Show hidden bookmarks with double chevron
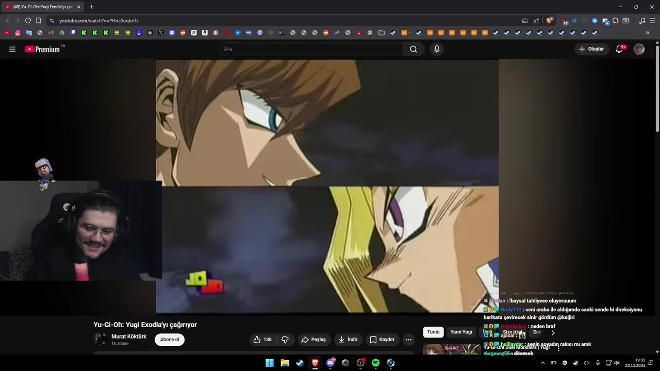The height and width of the screenshot is (371, 660). [x=648, y=32]
